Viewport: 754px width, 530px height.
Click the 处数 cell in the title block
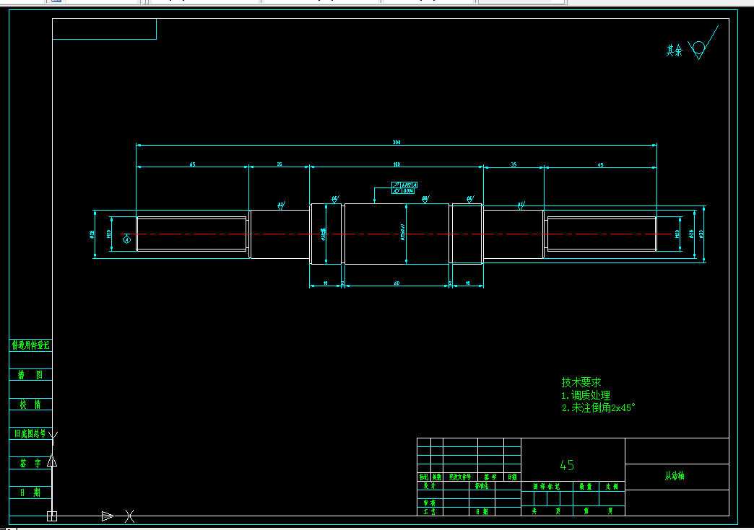tap(437, 477)
